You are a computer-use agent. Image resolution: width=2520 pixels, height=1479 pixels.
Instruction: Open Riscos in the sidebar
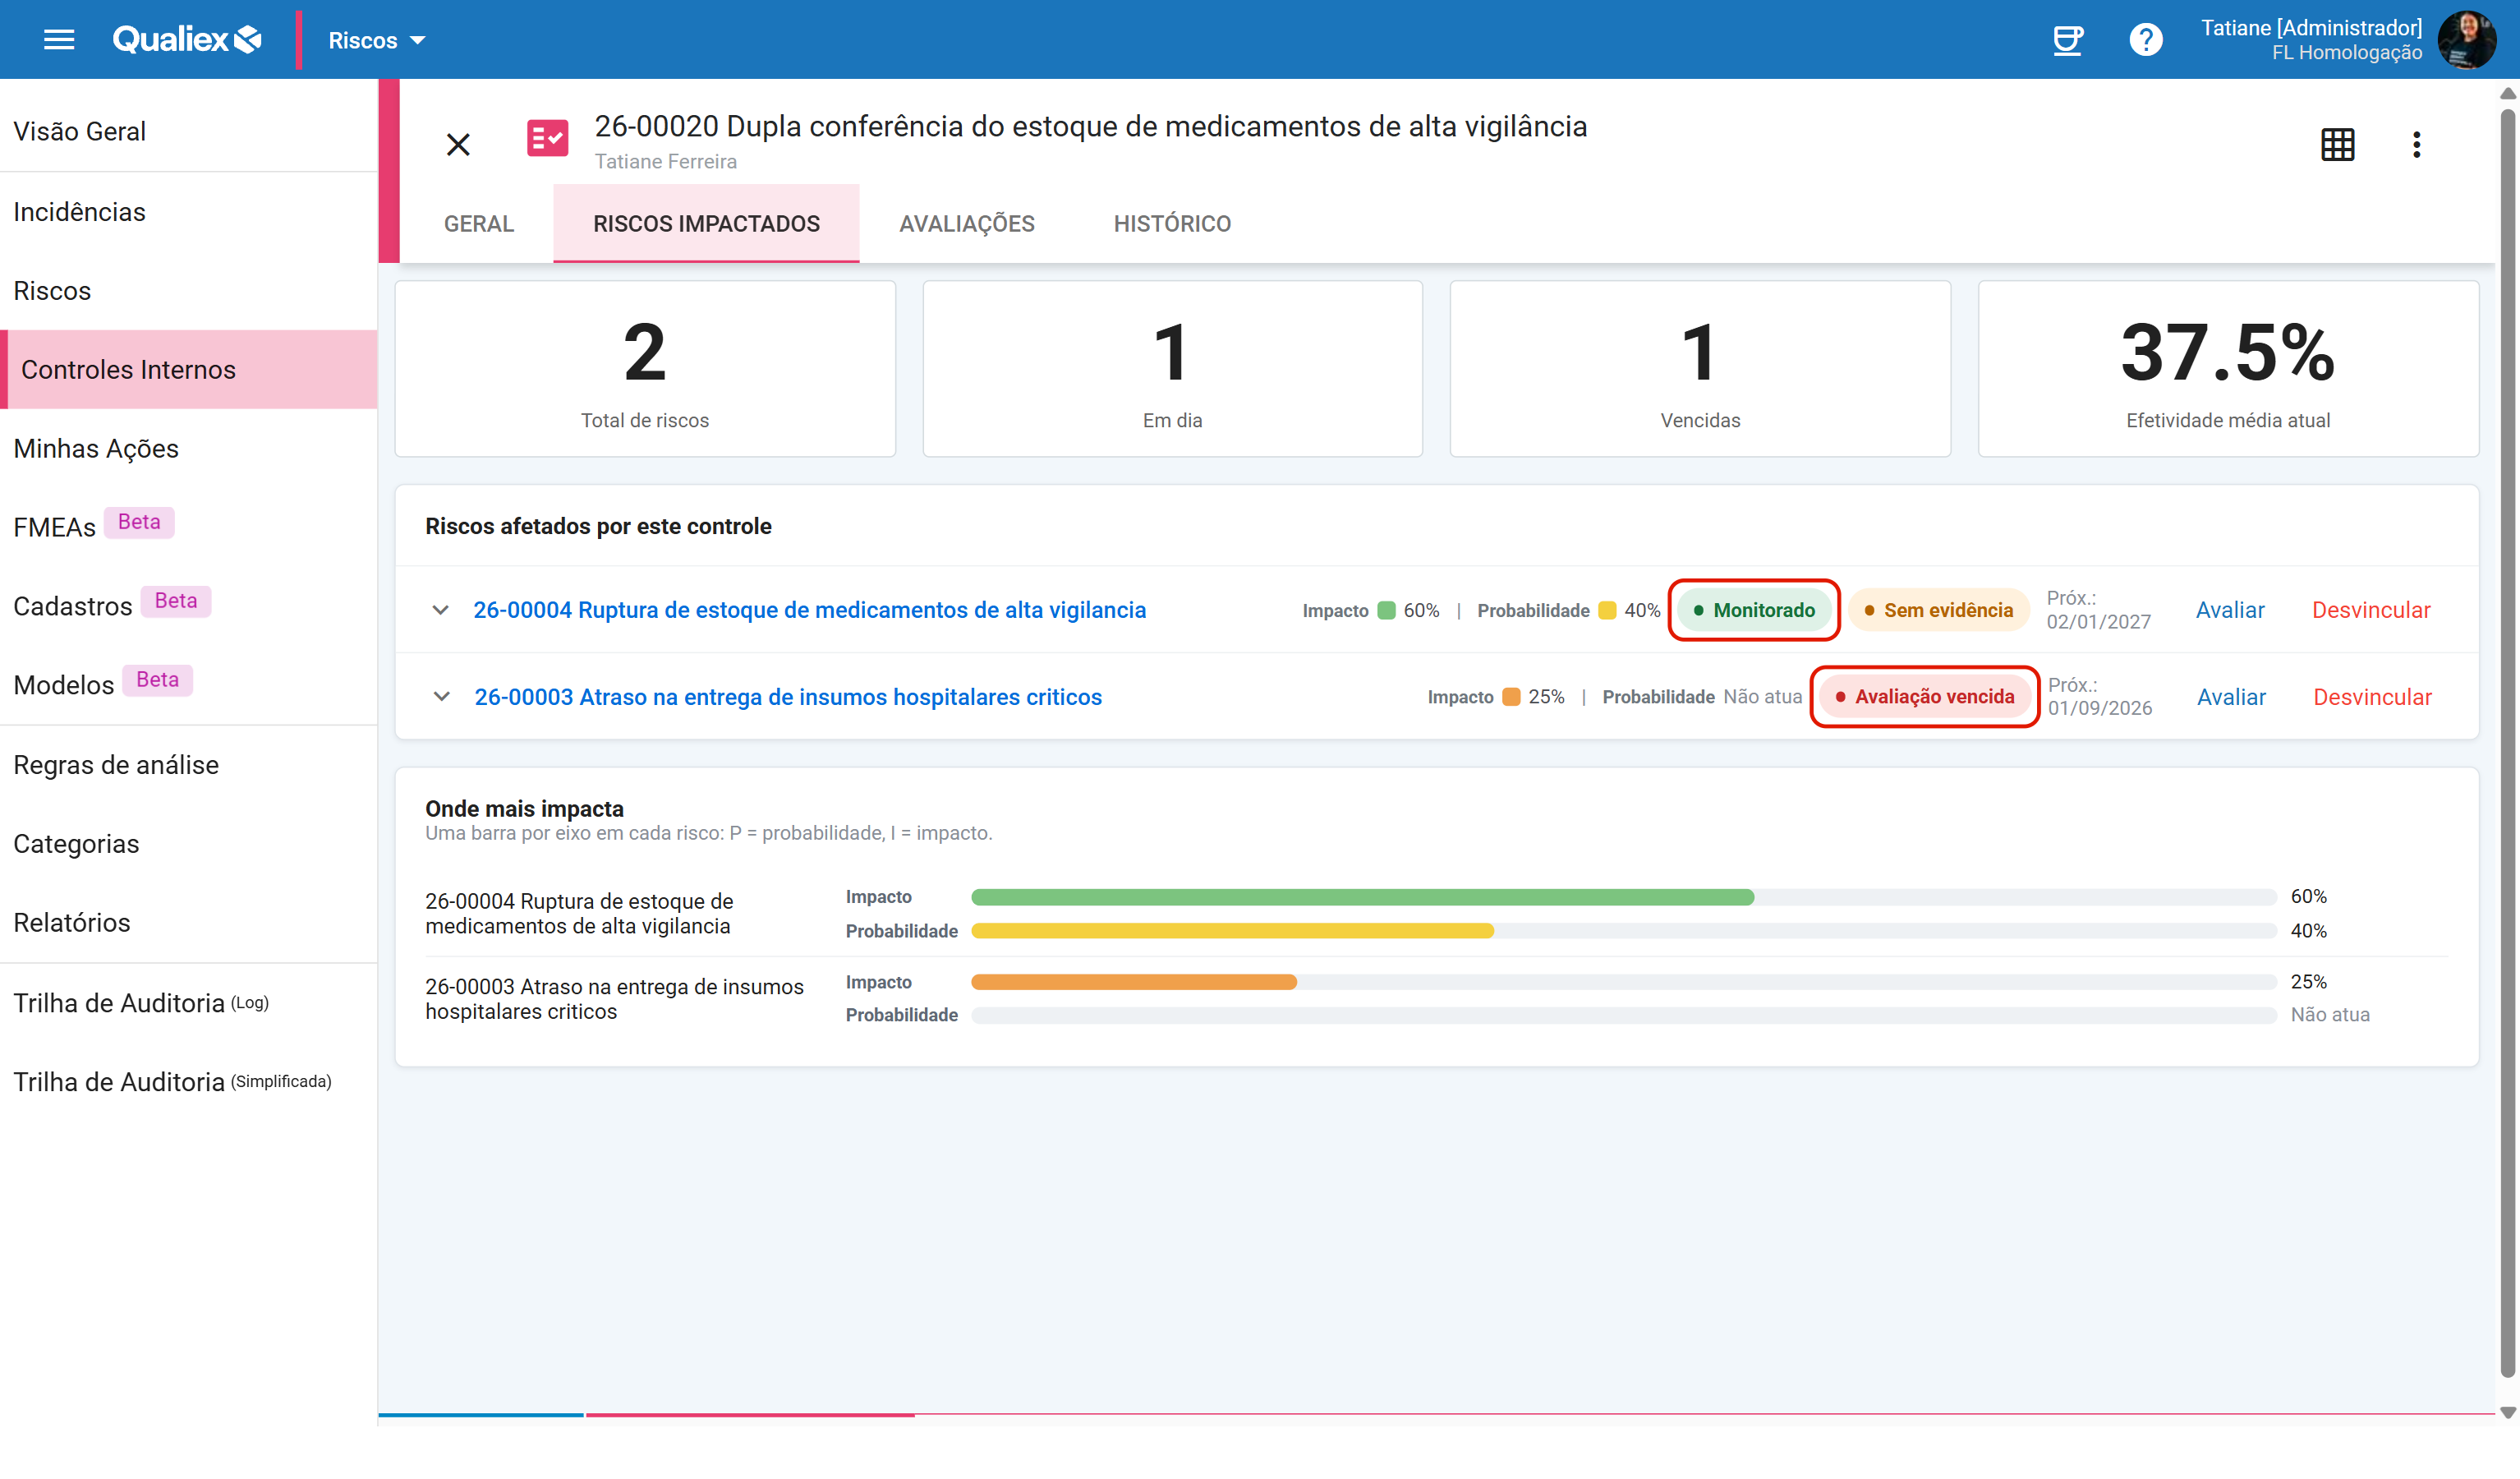188,291
